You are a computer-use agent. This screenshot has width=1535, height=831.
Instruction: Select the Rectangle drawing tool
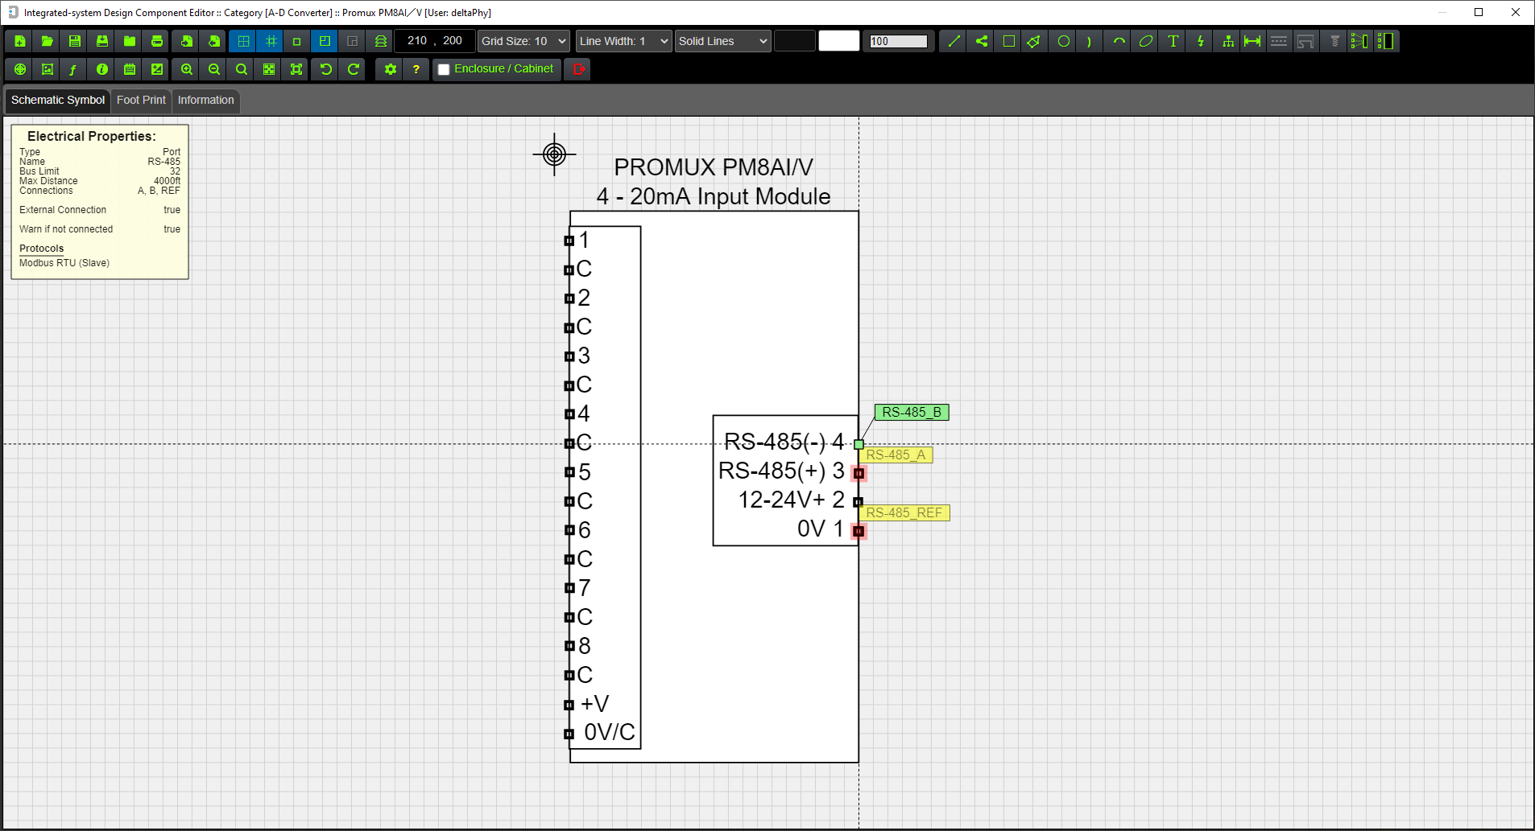click(x=1008, y=40)
